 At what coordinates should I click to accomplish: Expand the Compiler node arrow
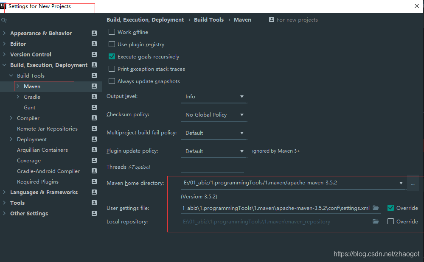[11, 118]
